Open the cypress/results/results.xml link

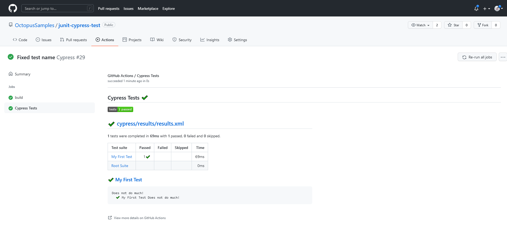pyautogui.click(x=150, y=124)
